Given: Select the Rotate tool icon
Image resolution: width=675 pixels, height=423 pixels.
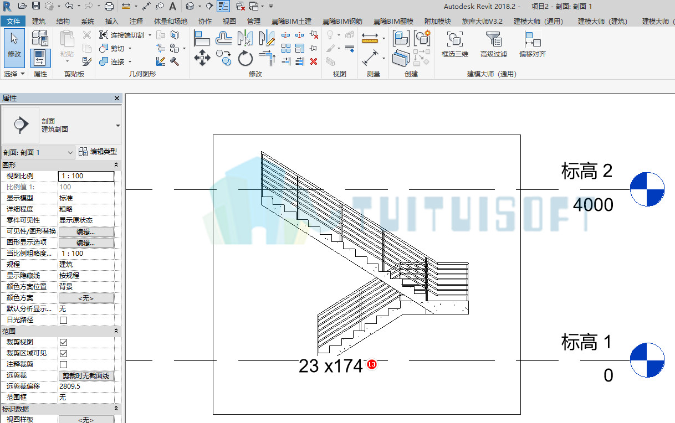Looking at the screenshot, I should coord(246,58).
